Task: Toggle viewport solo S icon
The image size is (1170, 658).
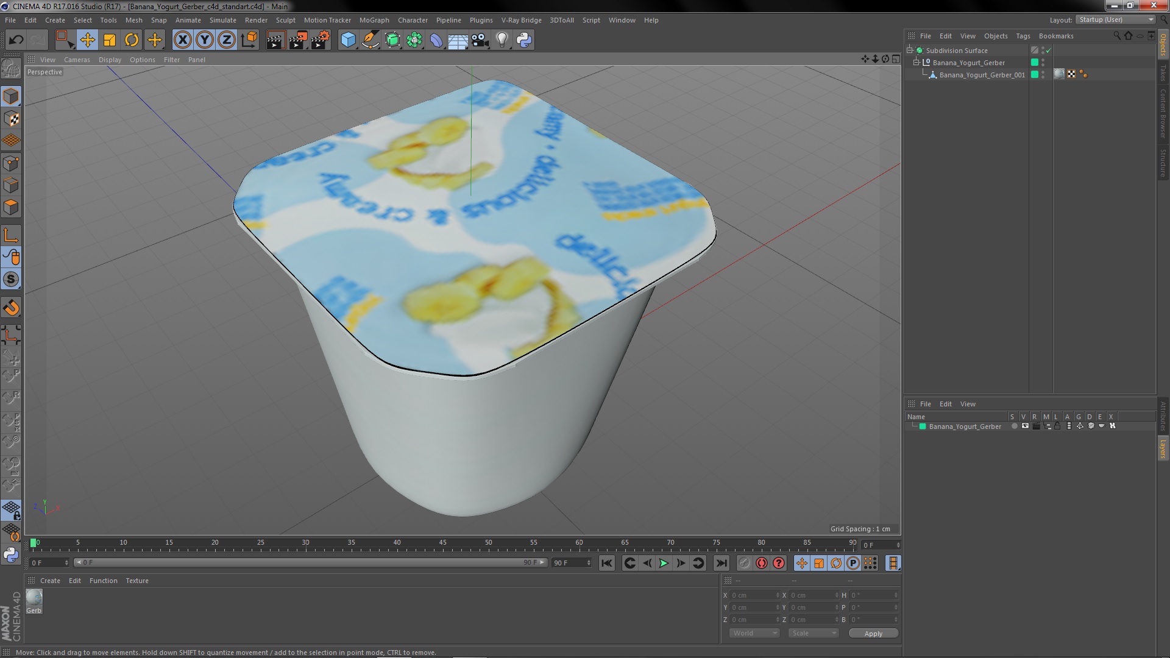Action: tap(11, 280)
